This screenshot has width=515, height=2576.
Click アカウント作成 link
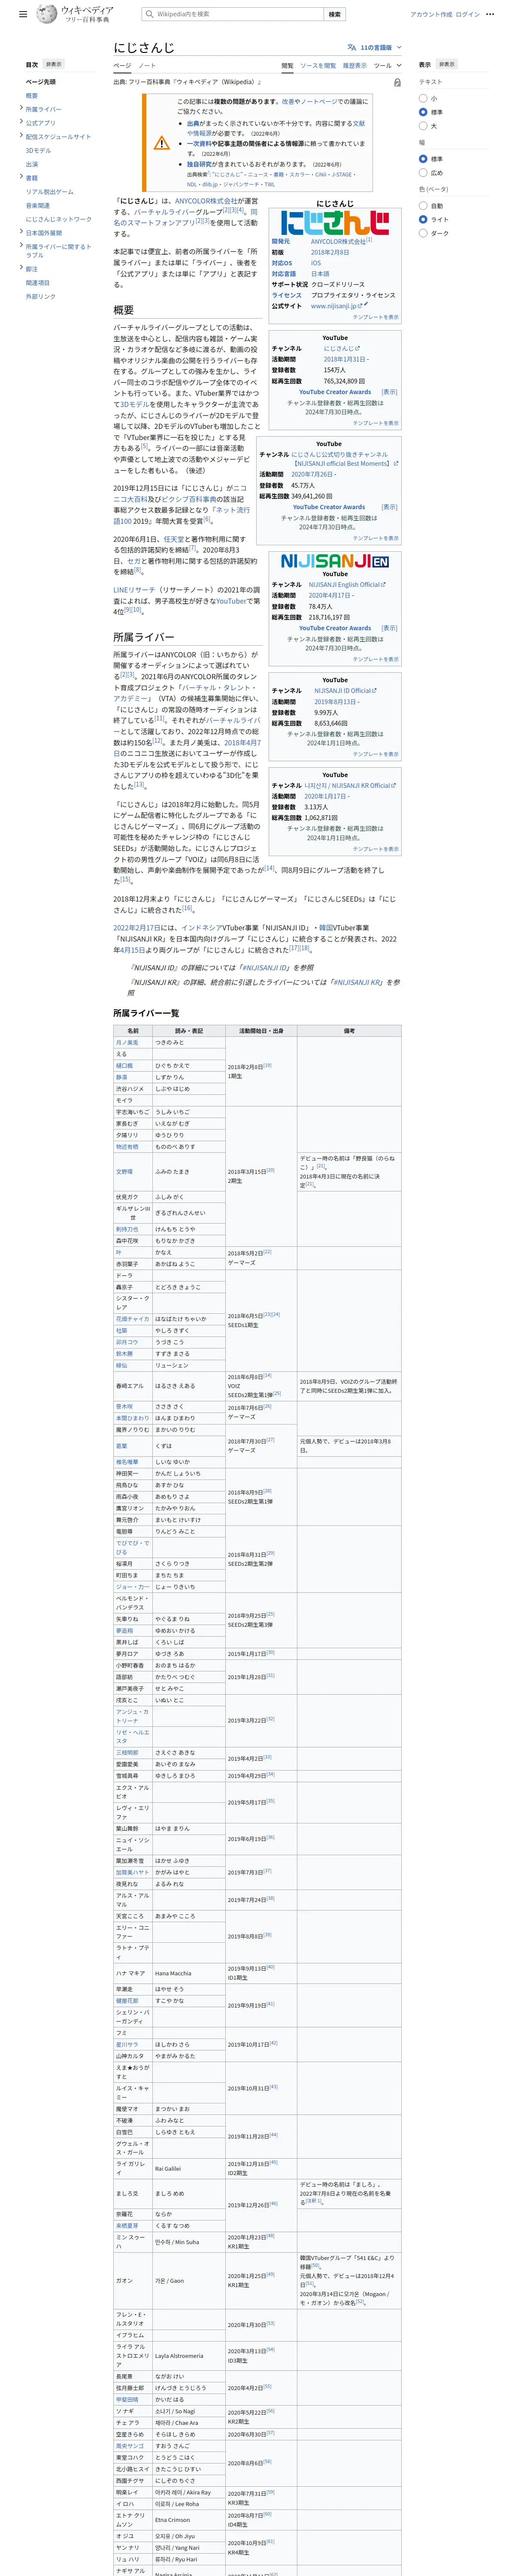(431, 15)
